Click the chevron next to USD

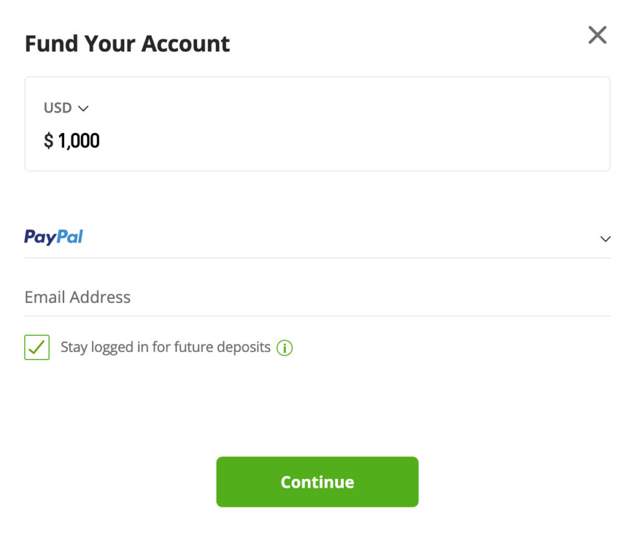pyautogui.click(x=83, y=109)
